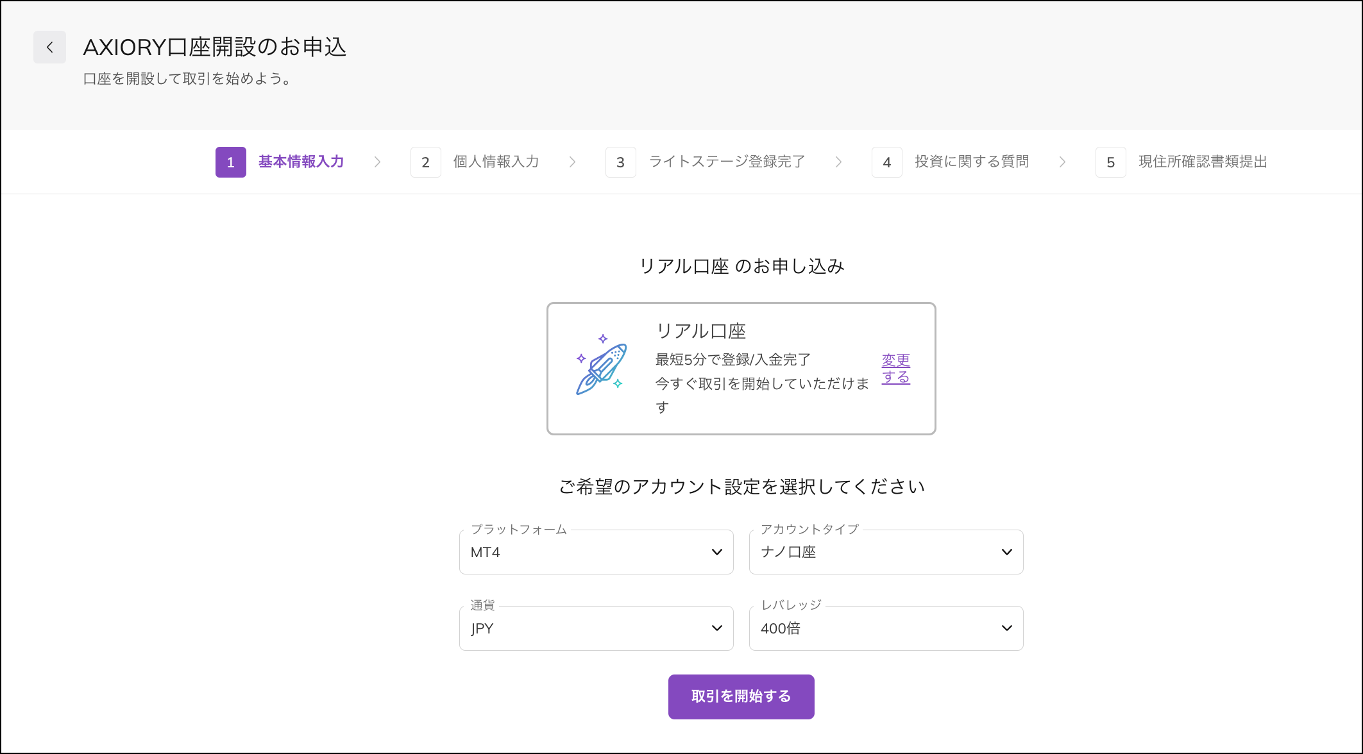Click the dropdown arrow of レバレッジ field
1363x754 pixels.
click(x=1006, y=628)
